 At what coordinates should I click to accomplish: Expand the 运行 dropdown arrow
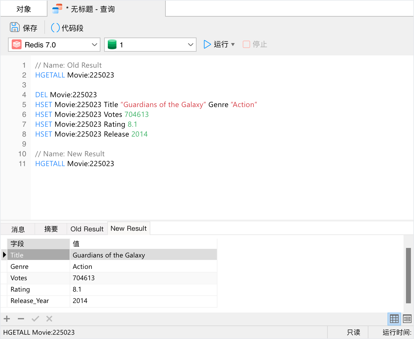pyautogui.click(x=233, y=45)
